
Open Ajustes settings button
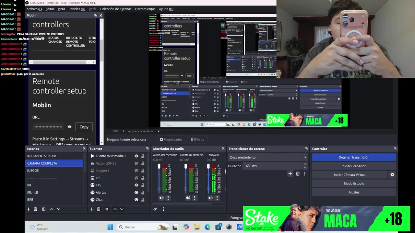pyautogui.click(x=354, y=192)
